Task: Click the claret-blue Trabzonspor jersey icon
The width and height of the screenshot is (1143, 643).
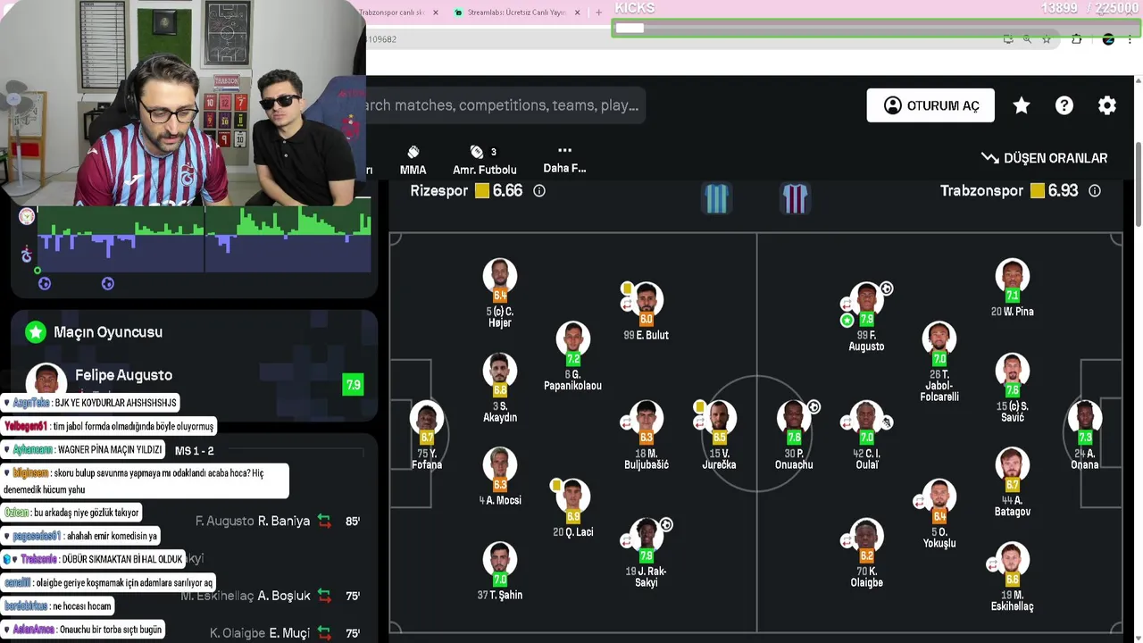Action: [x=795, y=198]
